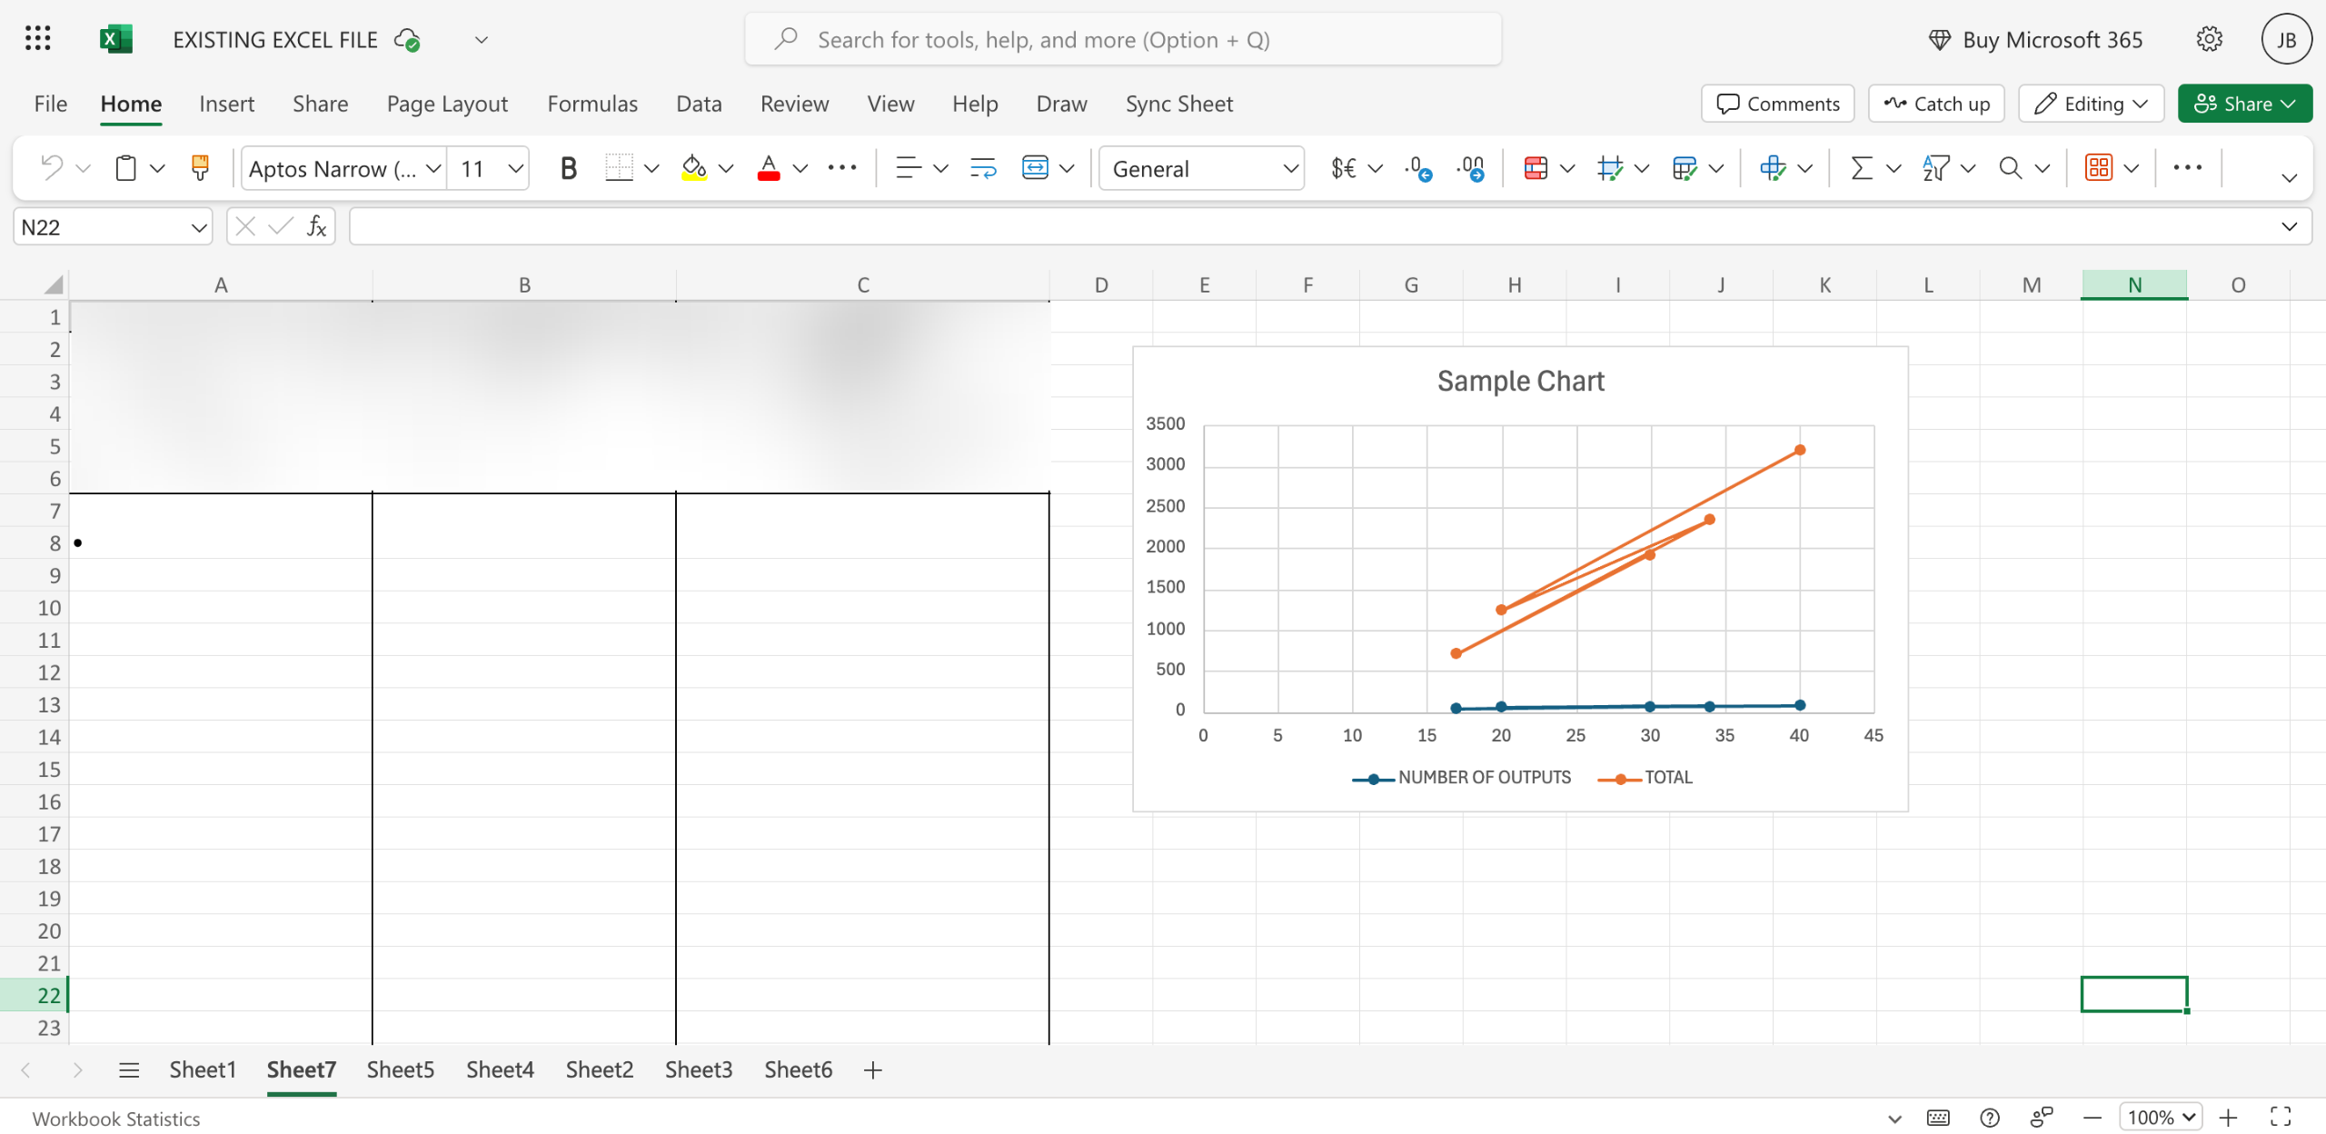Click the Format Painter brush icon
The height and width of the screenshot is (1134, 2326).
click(x=200, y=168)
